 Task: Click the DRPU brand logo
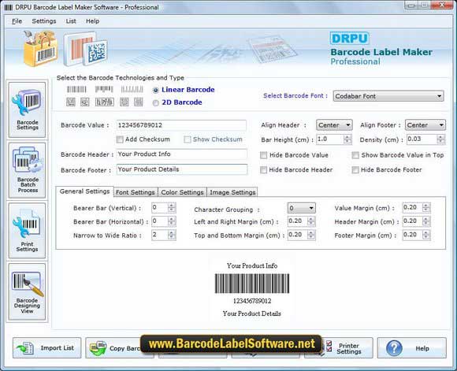(350, 39)
